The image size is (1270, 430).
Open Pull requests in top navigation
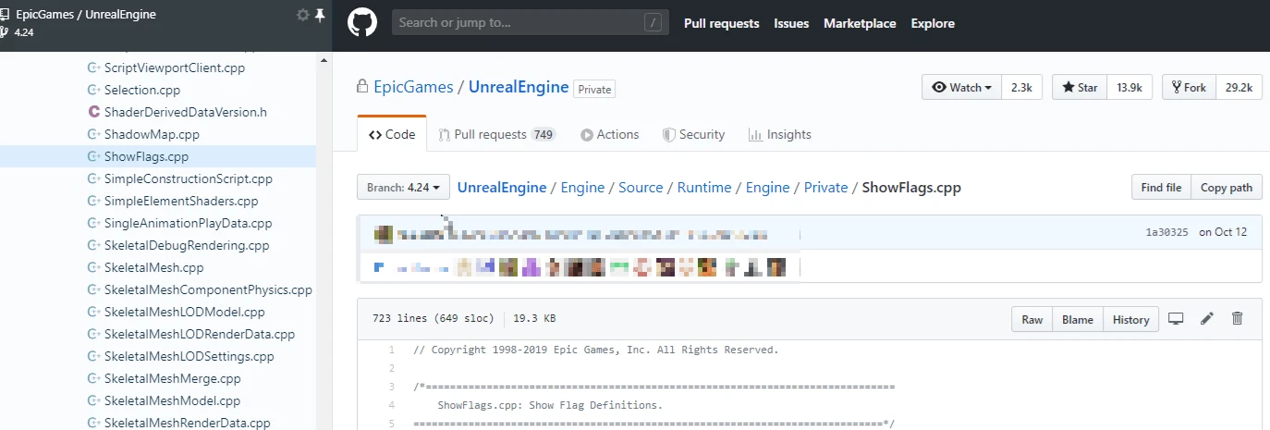tap(722, 23)
